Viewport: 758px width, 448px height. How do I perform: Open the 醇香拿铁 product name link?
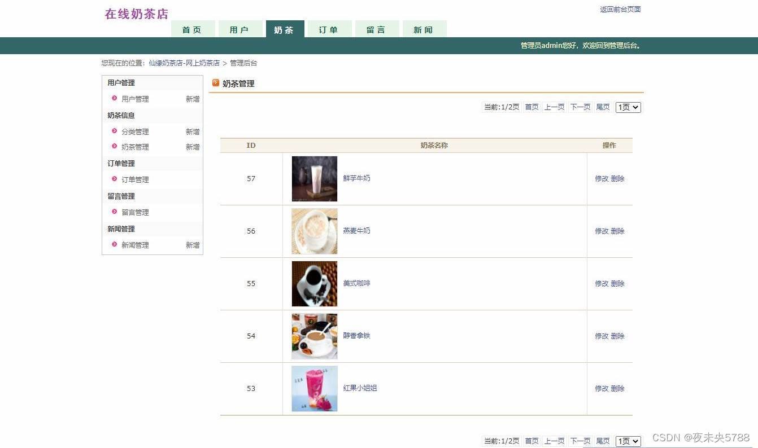356,335
